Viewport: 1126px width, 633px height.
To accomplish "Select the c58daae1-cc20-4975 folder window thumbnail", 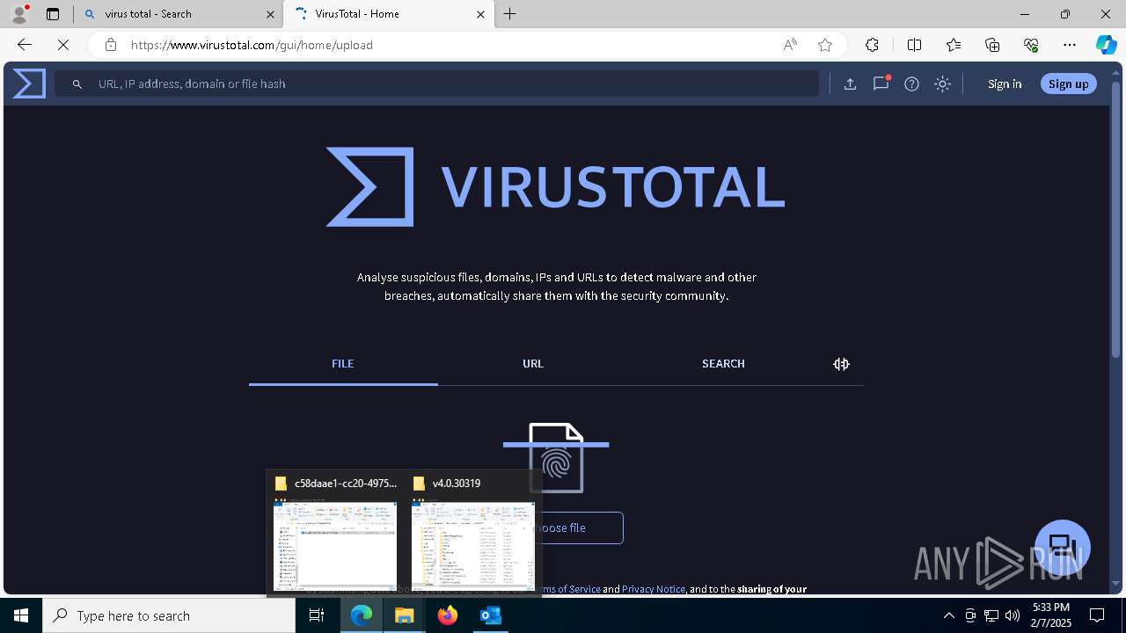I will (x=335, y=534).
